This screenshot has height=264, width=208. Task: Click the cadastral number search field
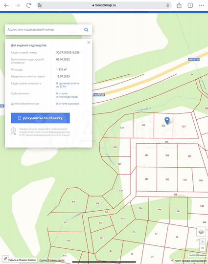pos(45,30)
